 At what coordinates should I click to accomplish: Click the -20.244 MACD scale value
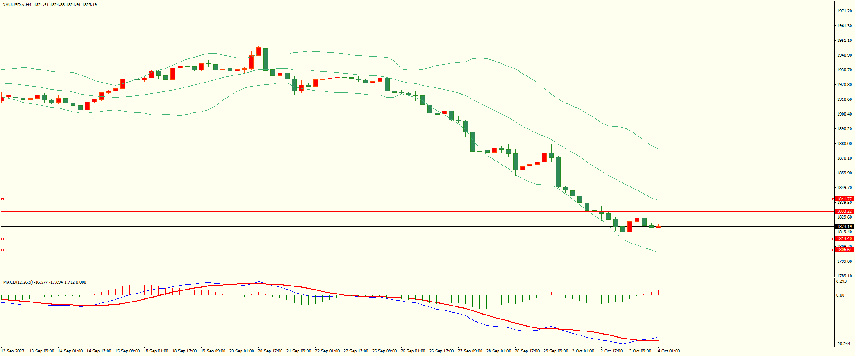point(843,344)
